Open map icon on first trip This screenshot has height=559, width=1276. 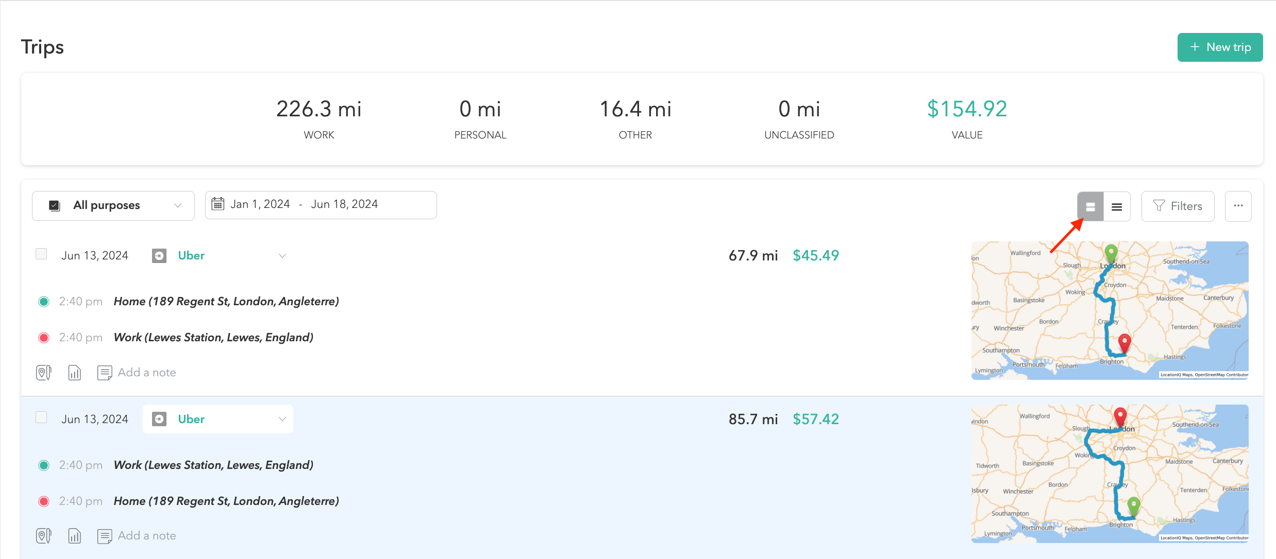tap(44, 372)
